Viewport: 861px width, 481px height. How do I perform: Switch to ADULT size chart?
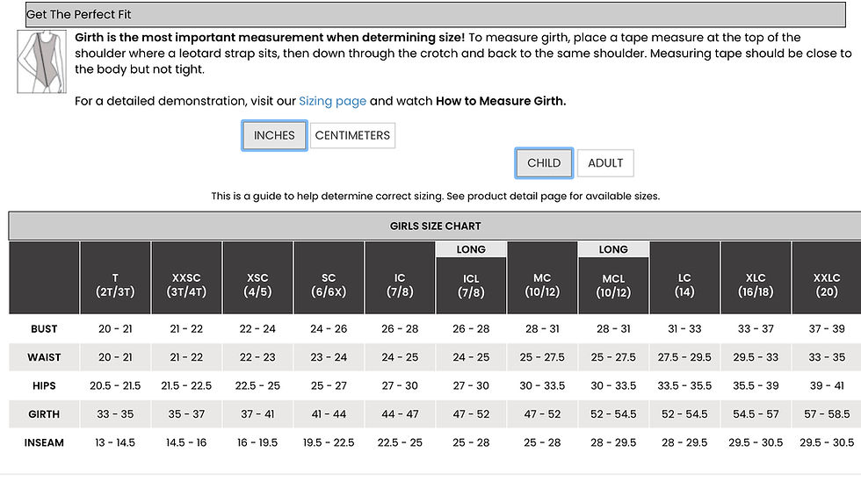605,163
